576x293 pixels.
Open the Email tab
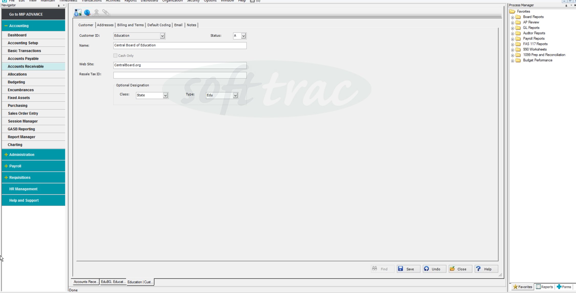pyautogui.click(x=178, y=25)
